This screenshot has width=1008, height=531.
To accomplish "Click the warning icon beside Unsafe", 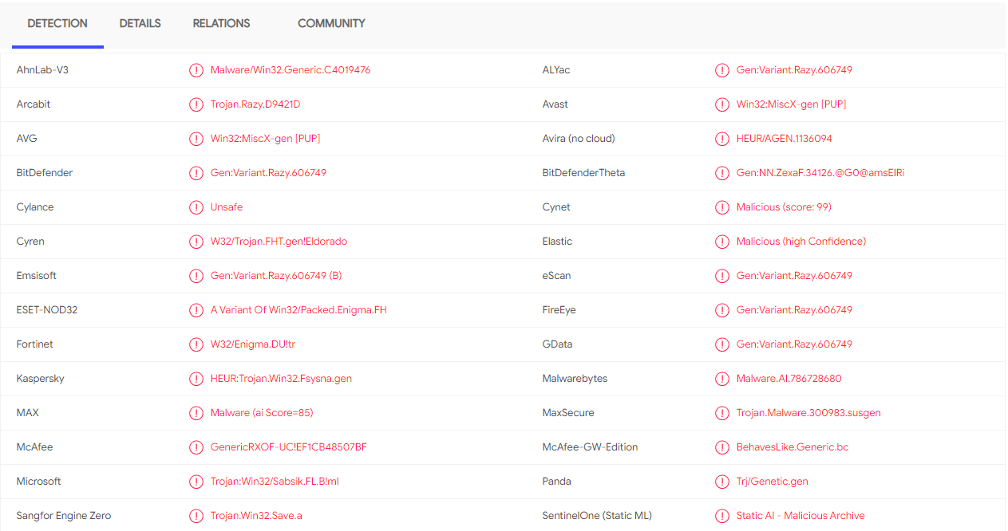I will [196, 207].
